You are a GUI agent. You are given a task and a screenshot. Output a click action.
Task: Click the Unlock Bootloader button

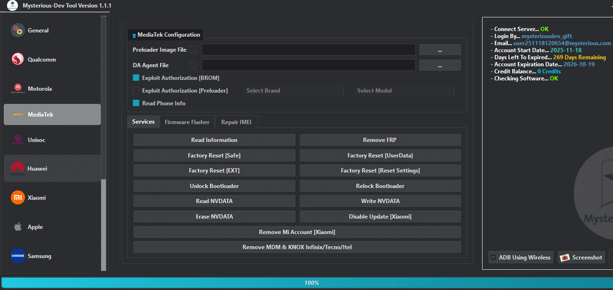pos(214,186)
